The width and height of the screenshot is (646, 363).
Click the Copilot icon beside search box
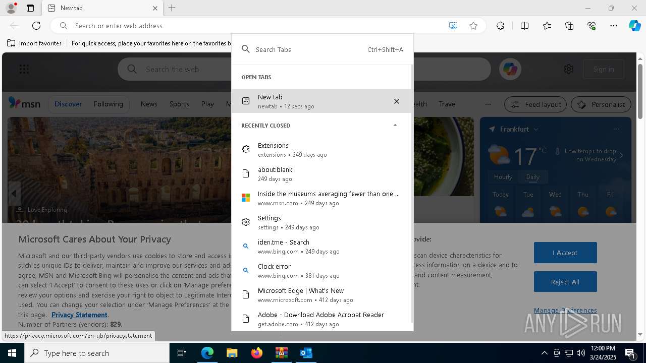510,69
